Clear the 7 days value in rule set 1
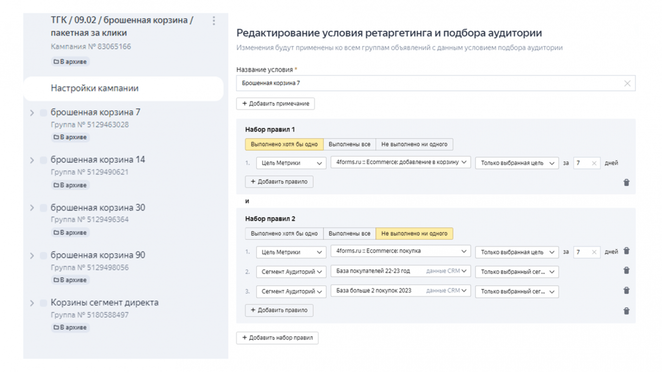 point(594,163)
